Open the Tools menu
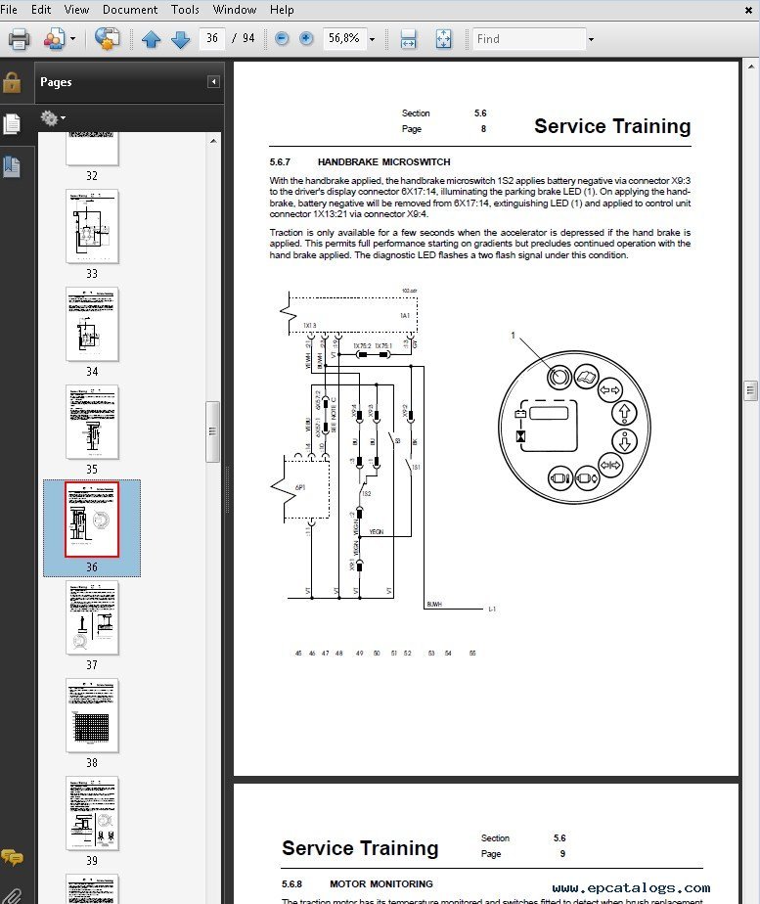 tap(185, 10)
